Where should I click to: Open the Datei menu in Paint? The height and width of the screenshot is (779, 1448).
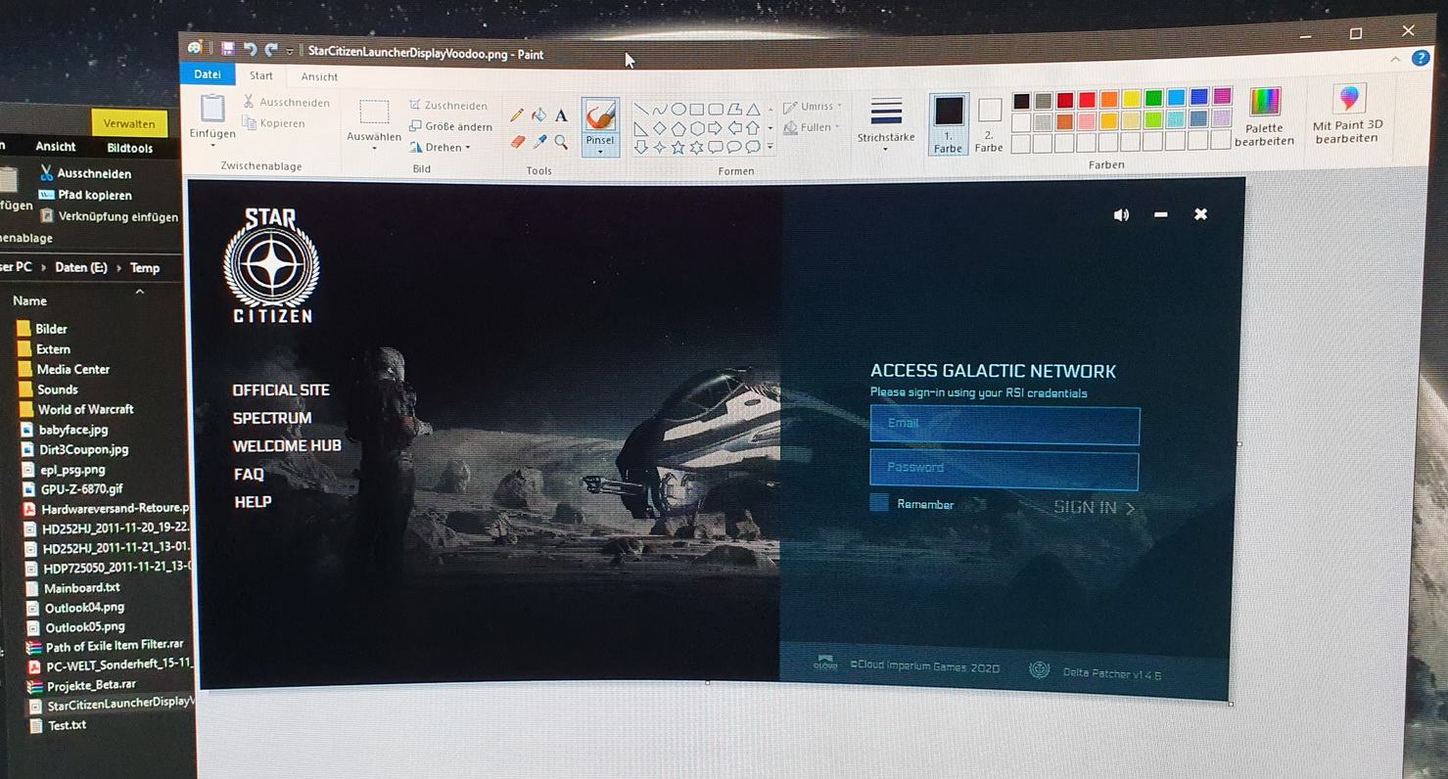208,74
